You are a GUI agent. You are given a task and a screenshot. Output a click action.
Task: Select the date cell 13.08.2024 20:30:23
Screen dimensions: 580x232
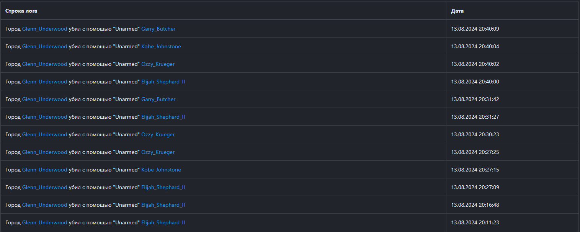point(475,134)
